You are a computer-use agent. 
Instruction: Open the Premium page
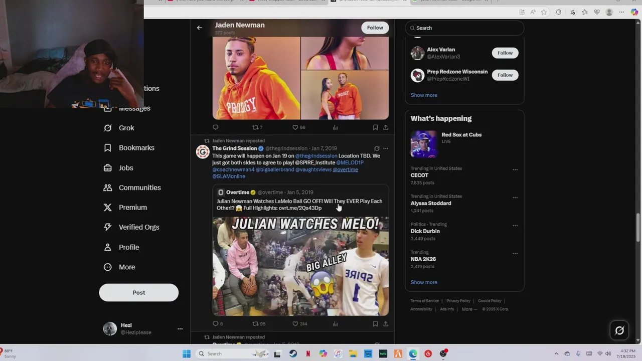point(125,208)
